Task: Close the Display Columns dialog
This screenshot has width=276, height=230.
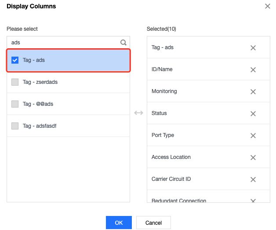Action: (x=268, y=6)
